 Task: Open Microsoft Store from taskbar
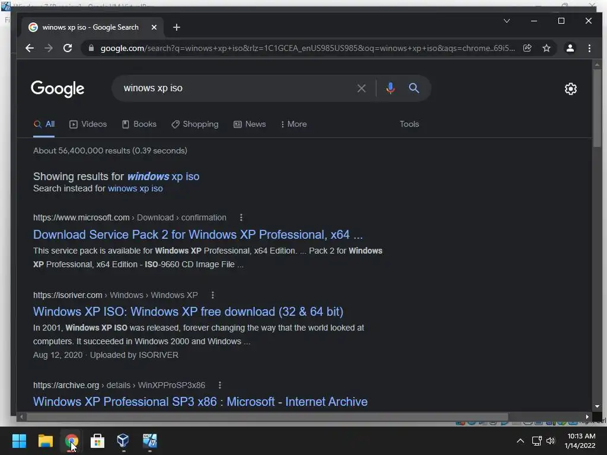tap(97, 441)
